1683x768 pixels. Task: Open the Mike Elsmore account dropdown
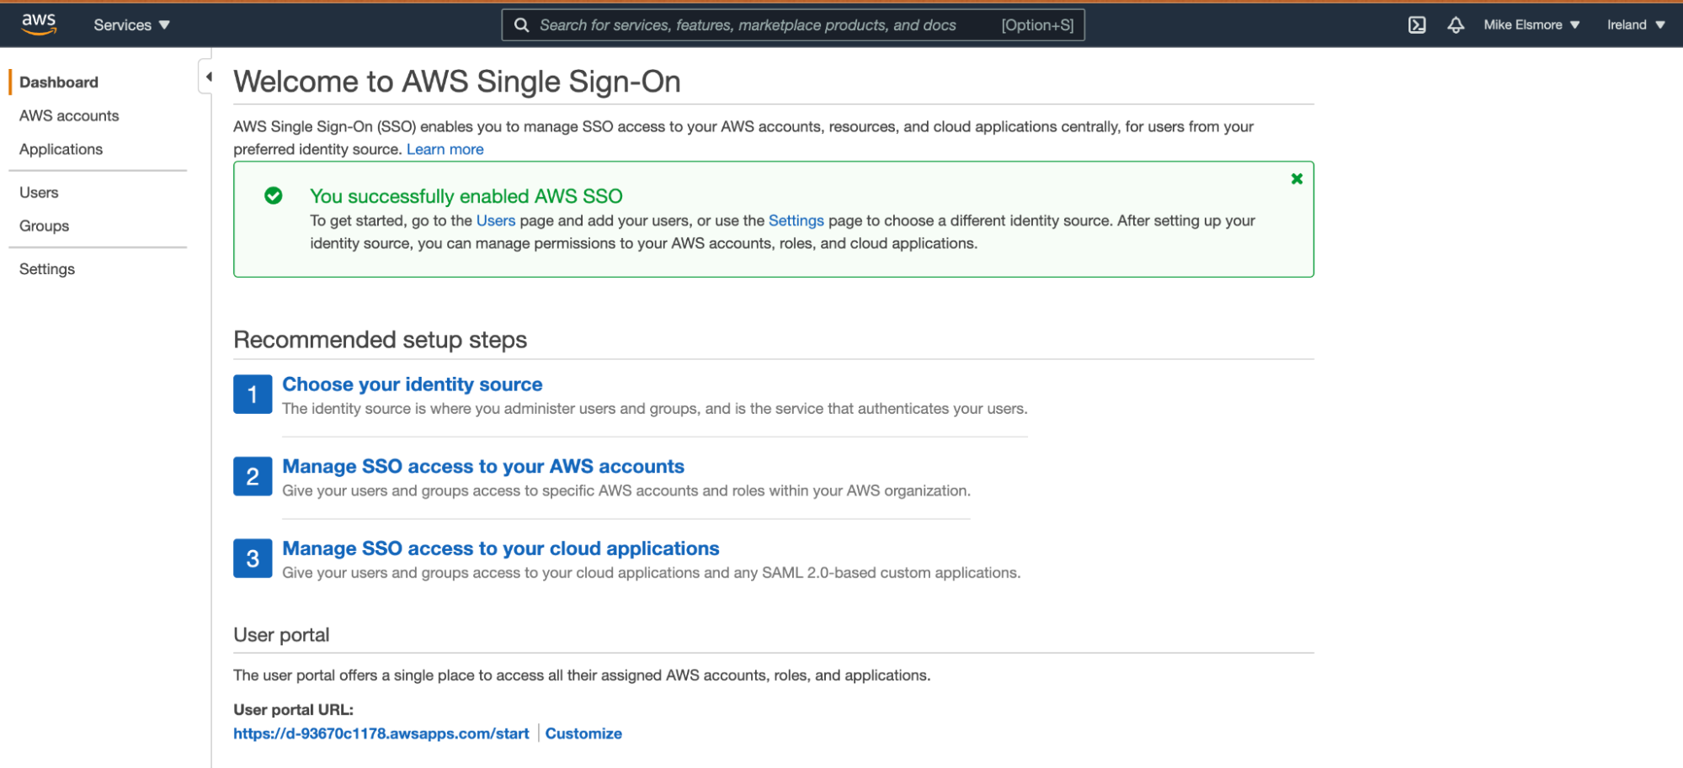1531,25
